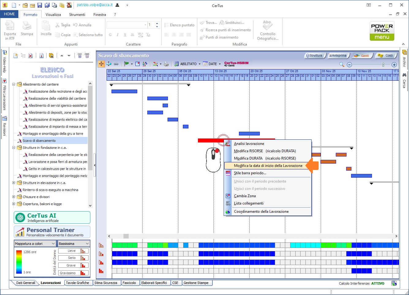Switch to the Stima Sicurezza tab
Viewport: 409px width, 295px height.
(106, 283)
